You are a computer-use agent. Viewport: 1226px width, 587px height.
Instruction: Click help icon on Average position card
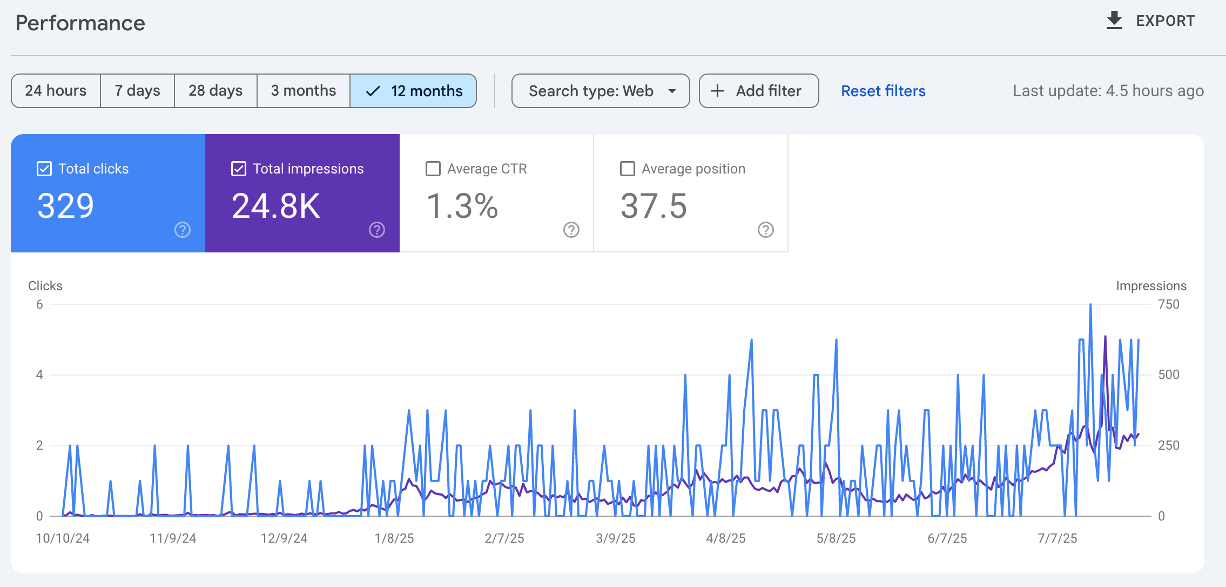pos(766,230)
